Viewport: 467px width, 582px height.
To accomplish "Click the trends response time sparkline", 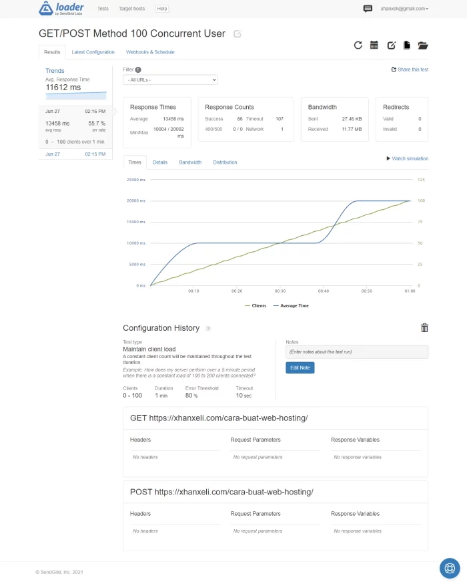I will (76, 96).
